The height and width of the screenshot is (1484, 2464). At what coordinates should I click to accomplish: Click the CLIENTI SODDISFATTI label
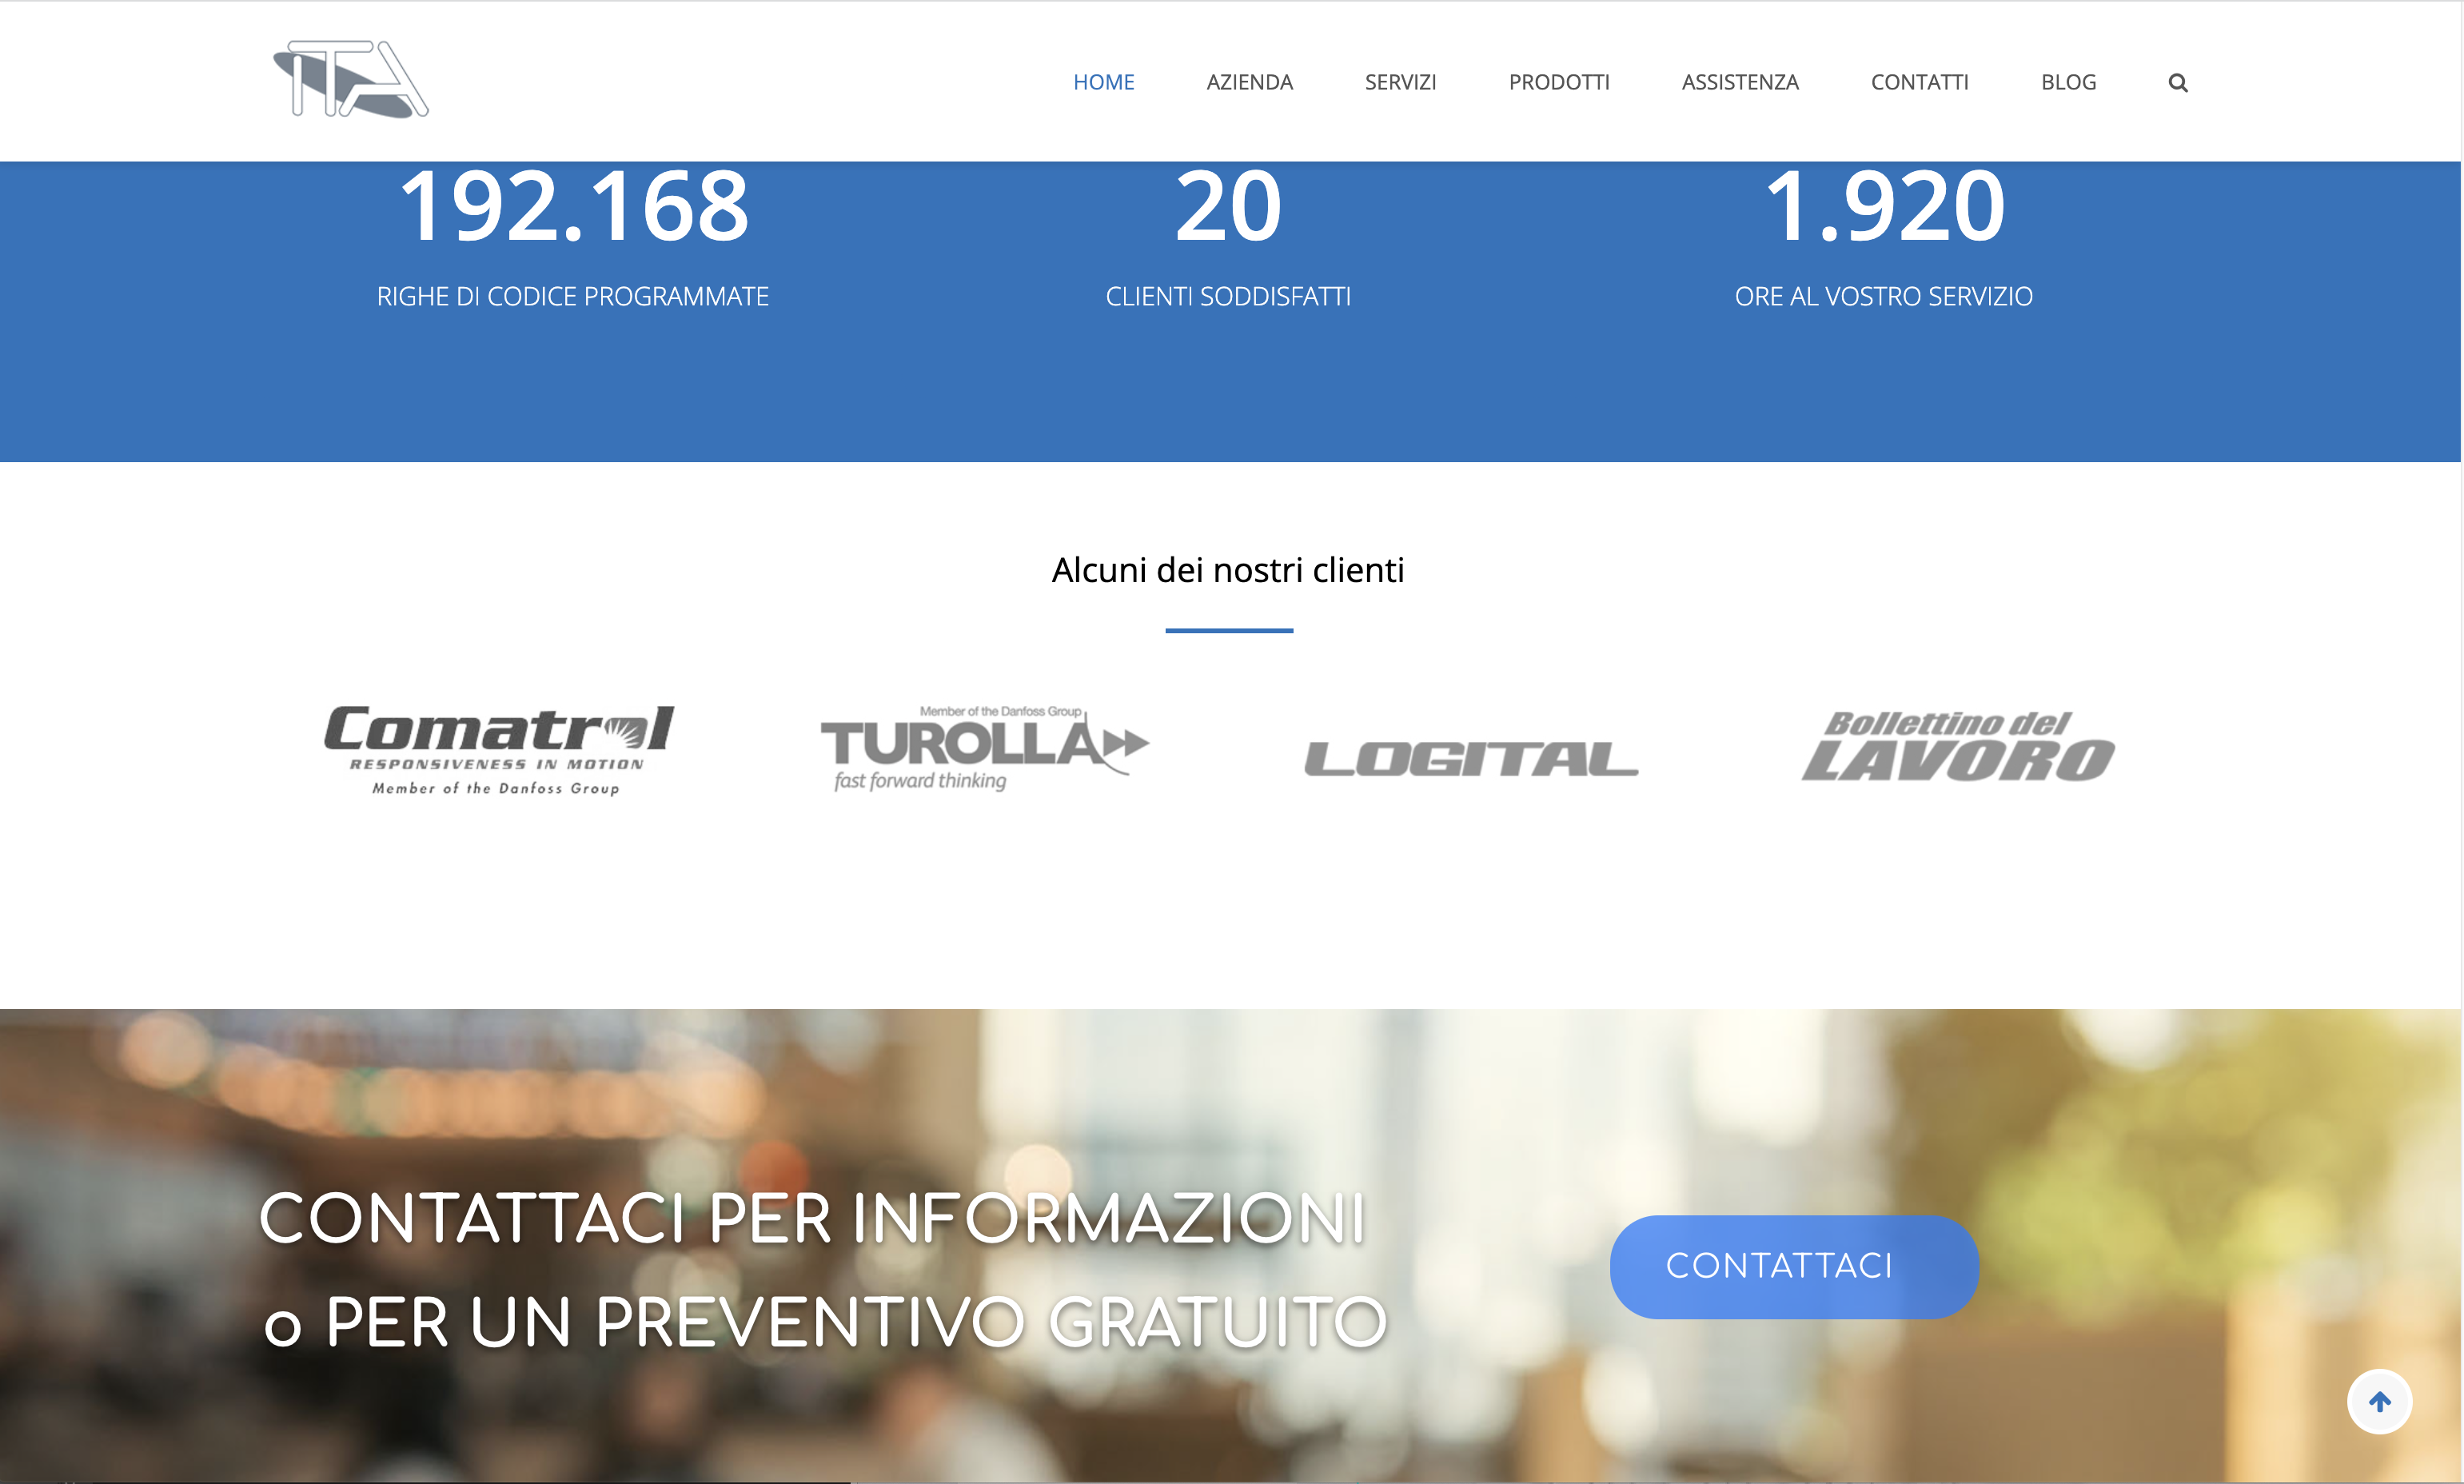click(1229, 296)
